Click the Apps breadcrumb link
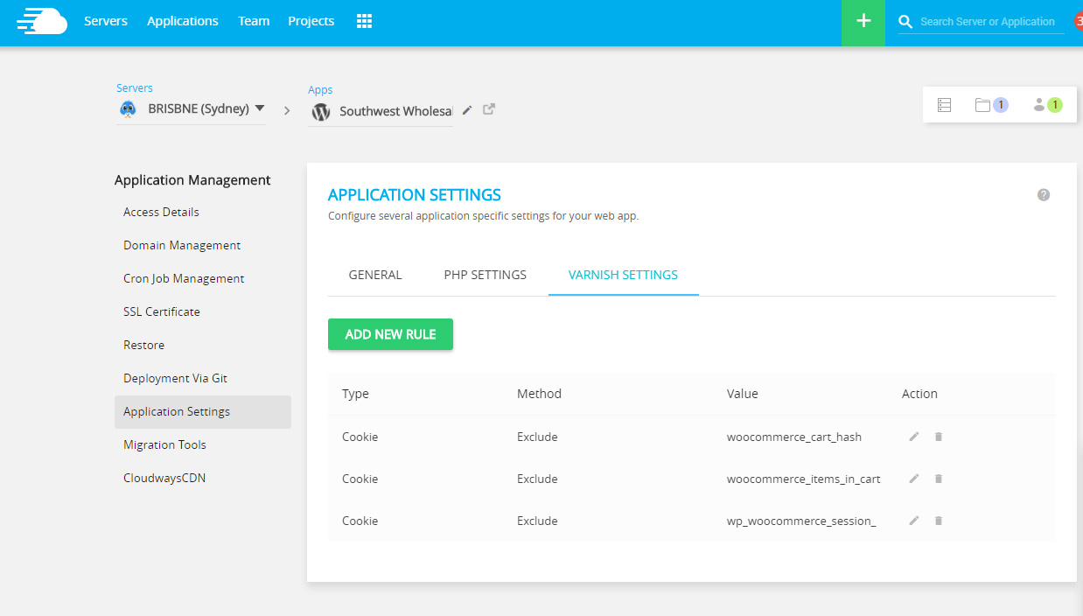 click(320, 90)
